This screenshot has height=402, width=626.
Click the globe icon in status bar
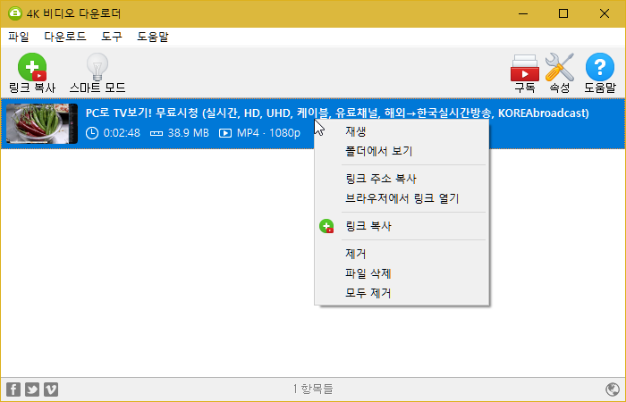612,389
